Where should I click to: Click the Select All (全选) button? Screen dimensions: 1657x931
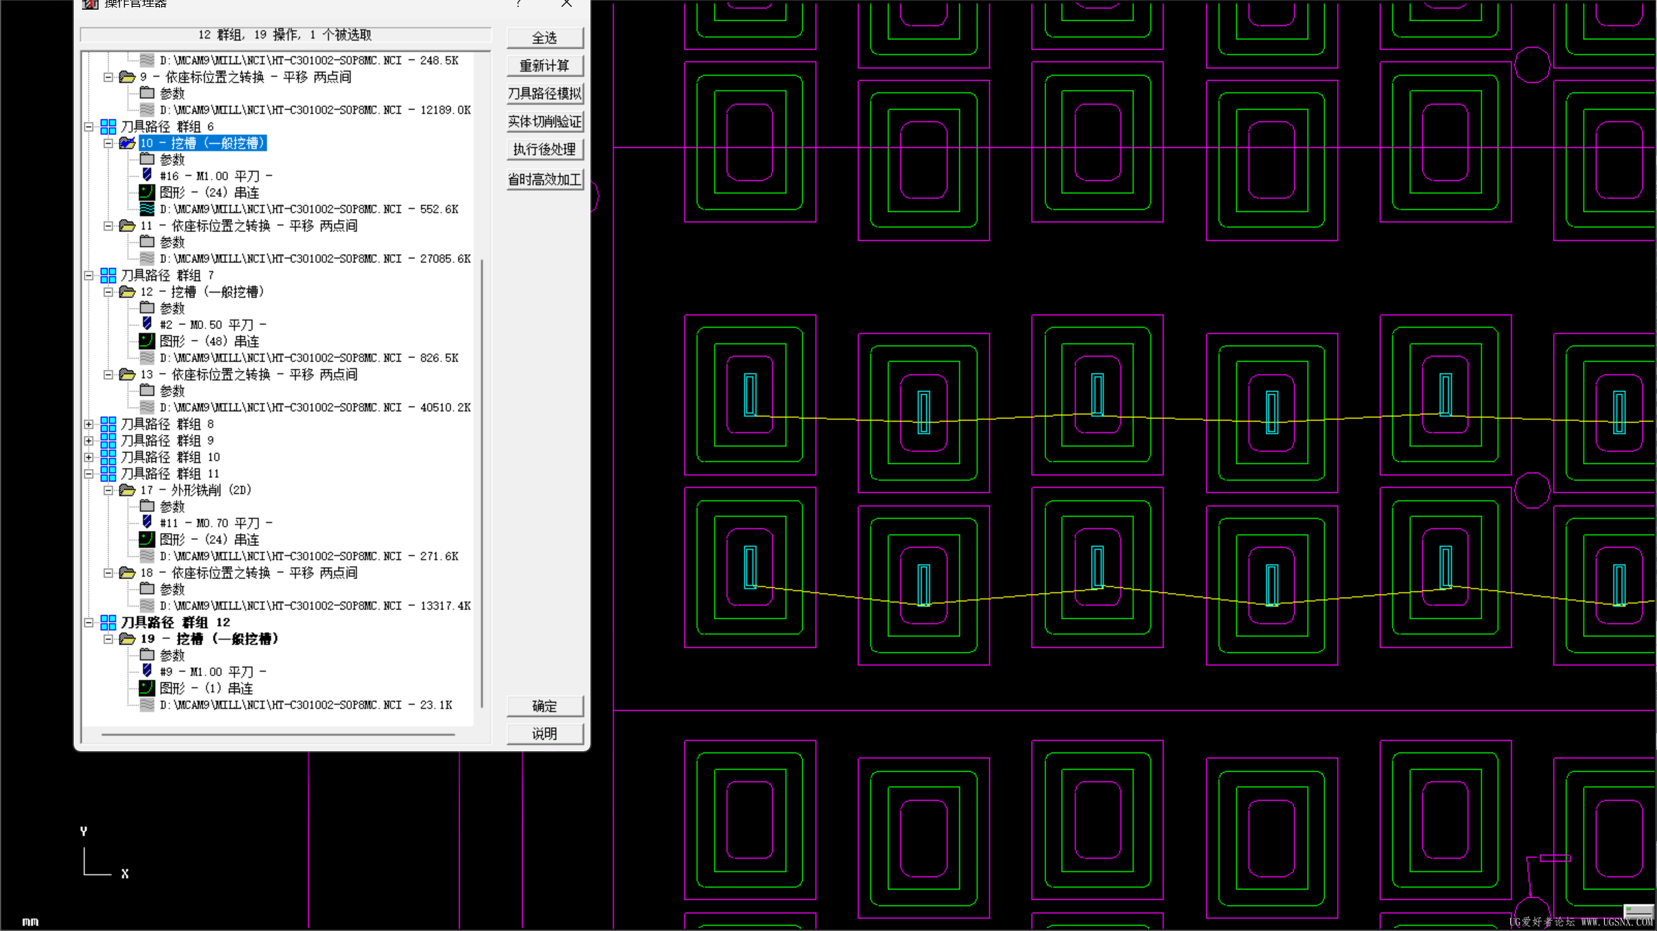[x=544, y=38]
